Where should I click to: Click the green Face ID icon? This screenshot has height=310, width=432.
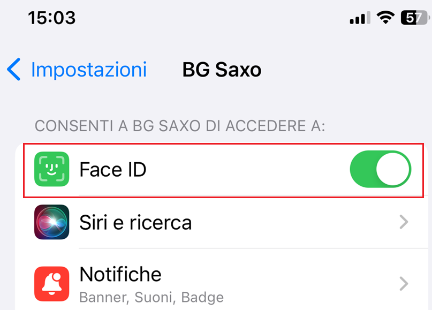click(51, 170)
